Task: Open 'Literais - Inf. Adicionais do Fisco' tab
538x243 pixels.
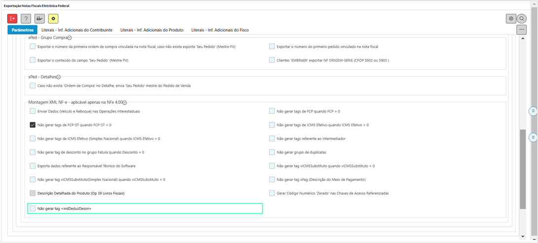Action: (x=220, y=30)
